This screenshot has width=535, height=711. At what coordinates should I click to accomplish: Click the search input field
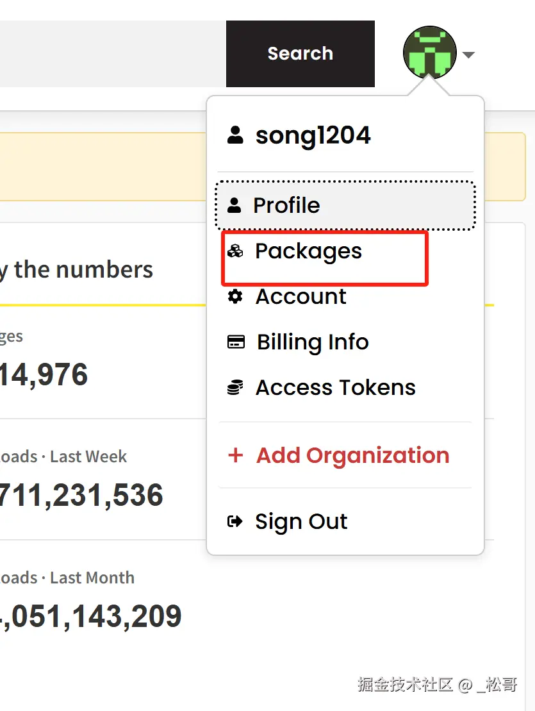tap(109, 54)
